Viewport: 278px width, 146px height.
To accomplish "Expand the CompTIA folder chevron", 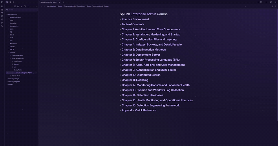I will tap(9, 23).
